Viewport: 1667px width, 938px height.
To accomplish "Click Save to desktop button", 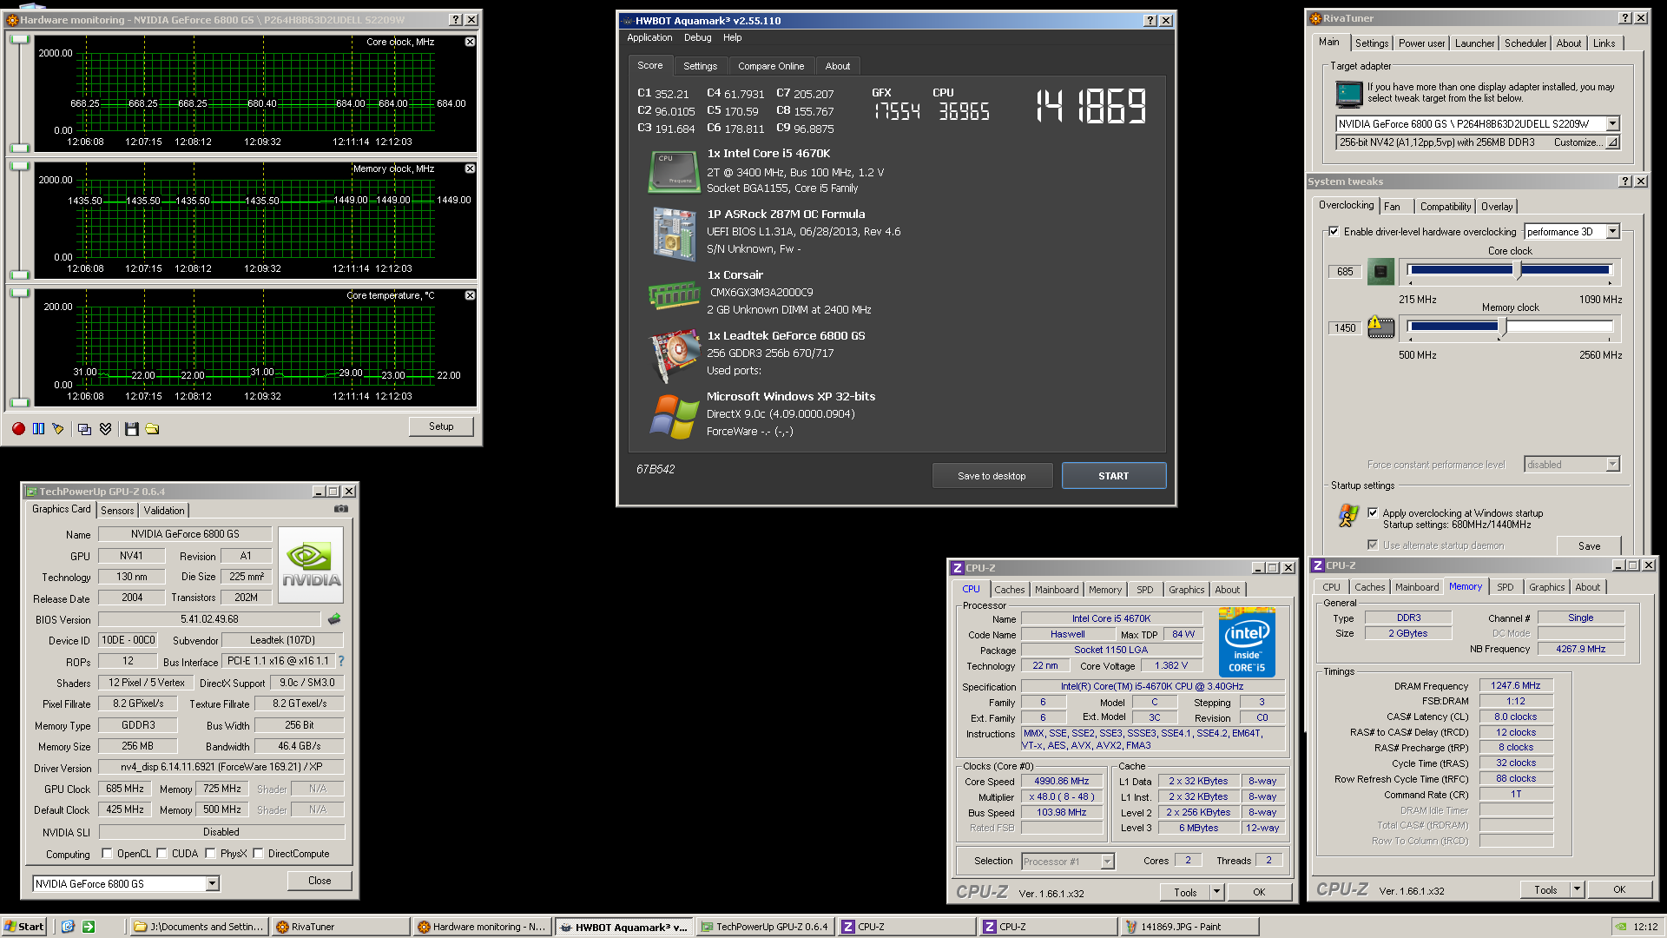I will pyautogui.click(x=992, y=476).
